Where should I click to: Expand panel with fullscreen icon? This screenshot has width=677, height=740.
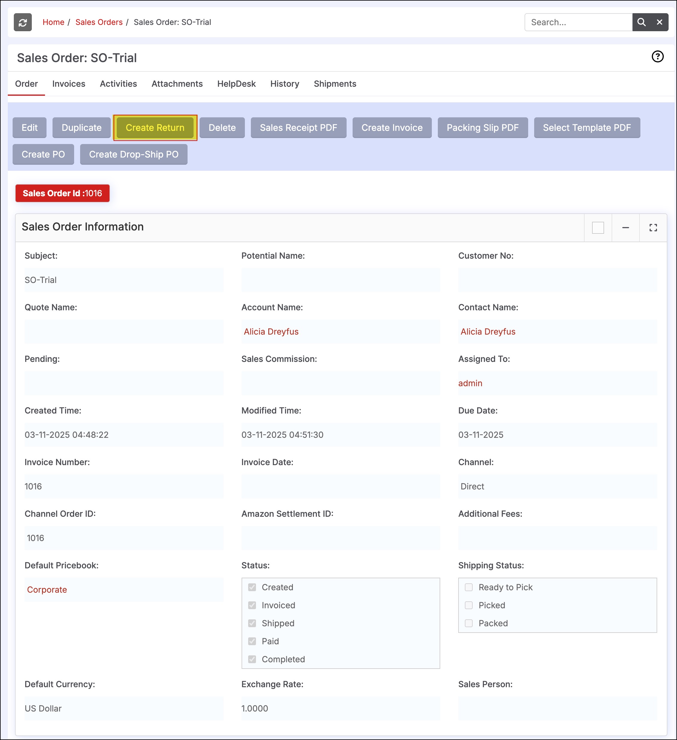[x=653, y=227]
